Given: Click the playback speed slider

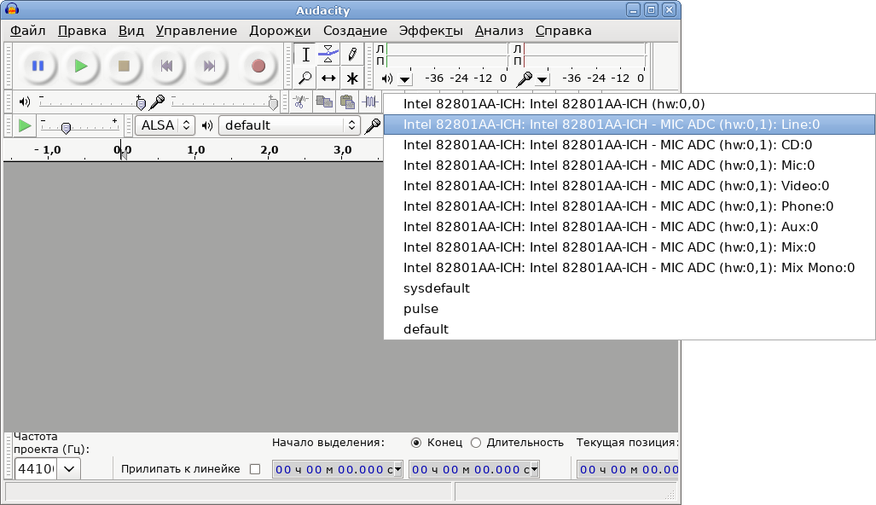Looking at the screenshot, I should pyautogui.click(x=66, y=128).
